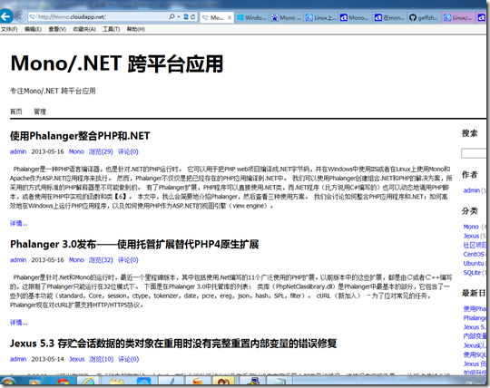This screenshot has width=490, height=388.
Task: Click the Mono/.NET 跨平台应用 site title
Action: [116, 63]
